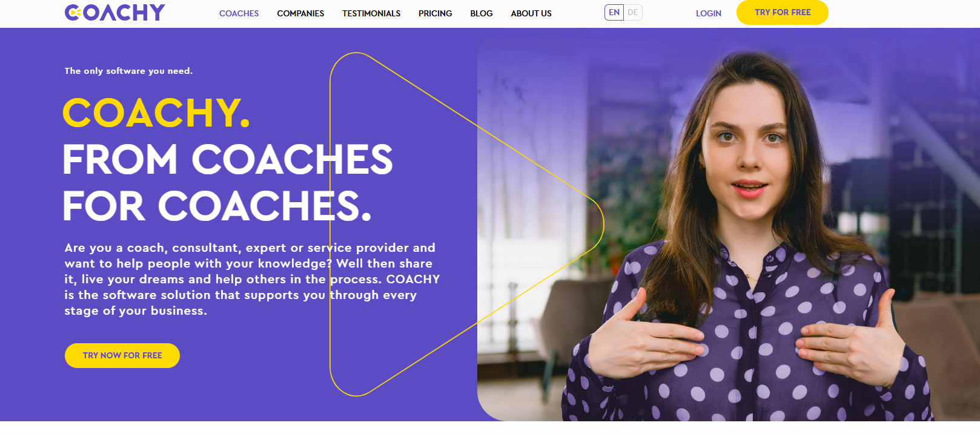Click the LOGIN link
Screen dimensions: 980x434
tap(708, 13)
